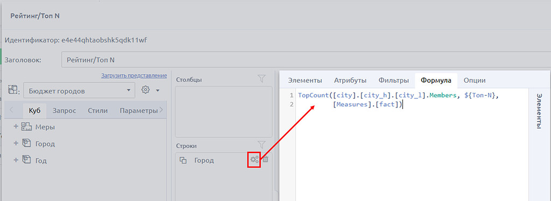Screen dimensions: 551x201
Task: Click the filter funnel icon for Столбцы
Action: click(262, 79)
